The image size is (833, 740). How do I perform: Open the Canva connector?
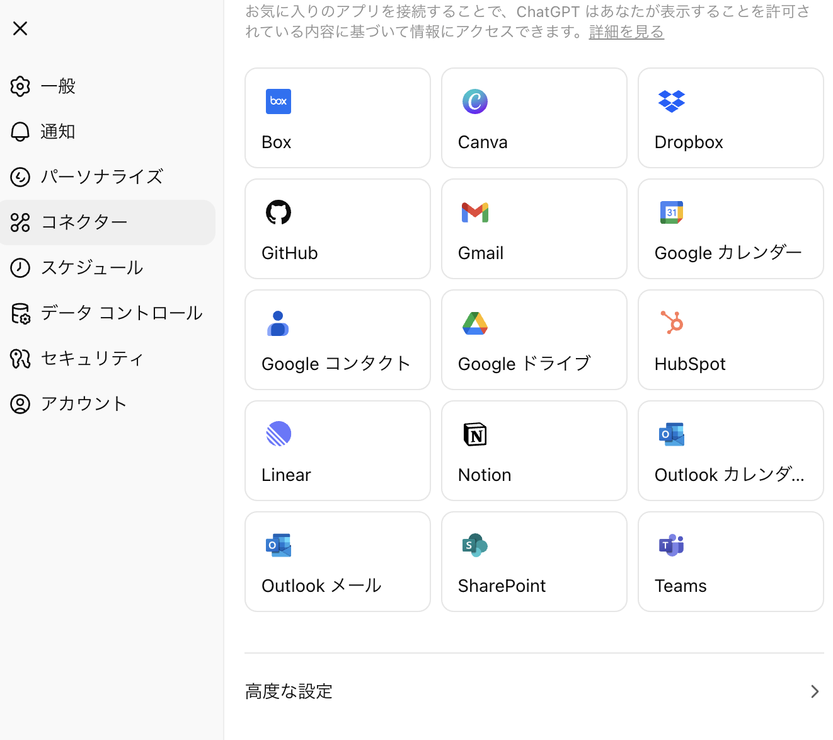[534, 118]
